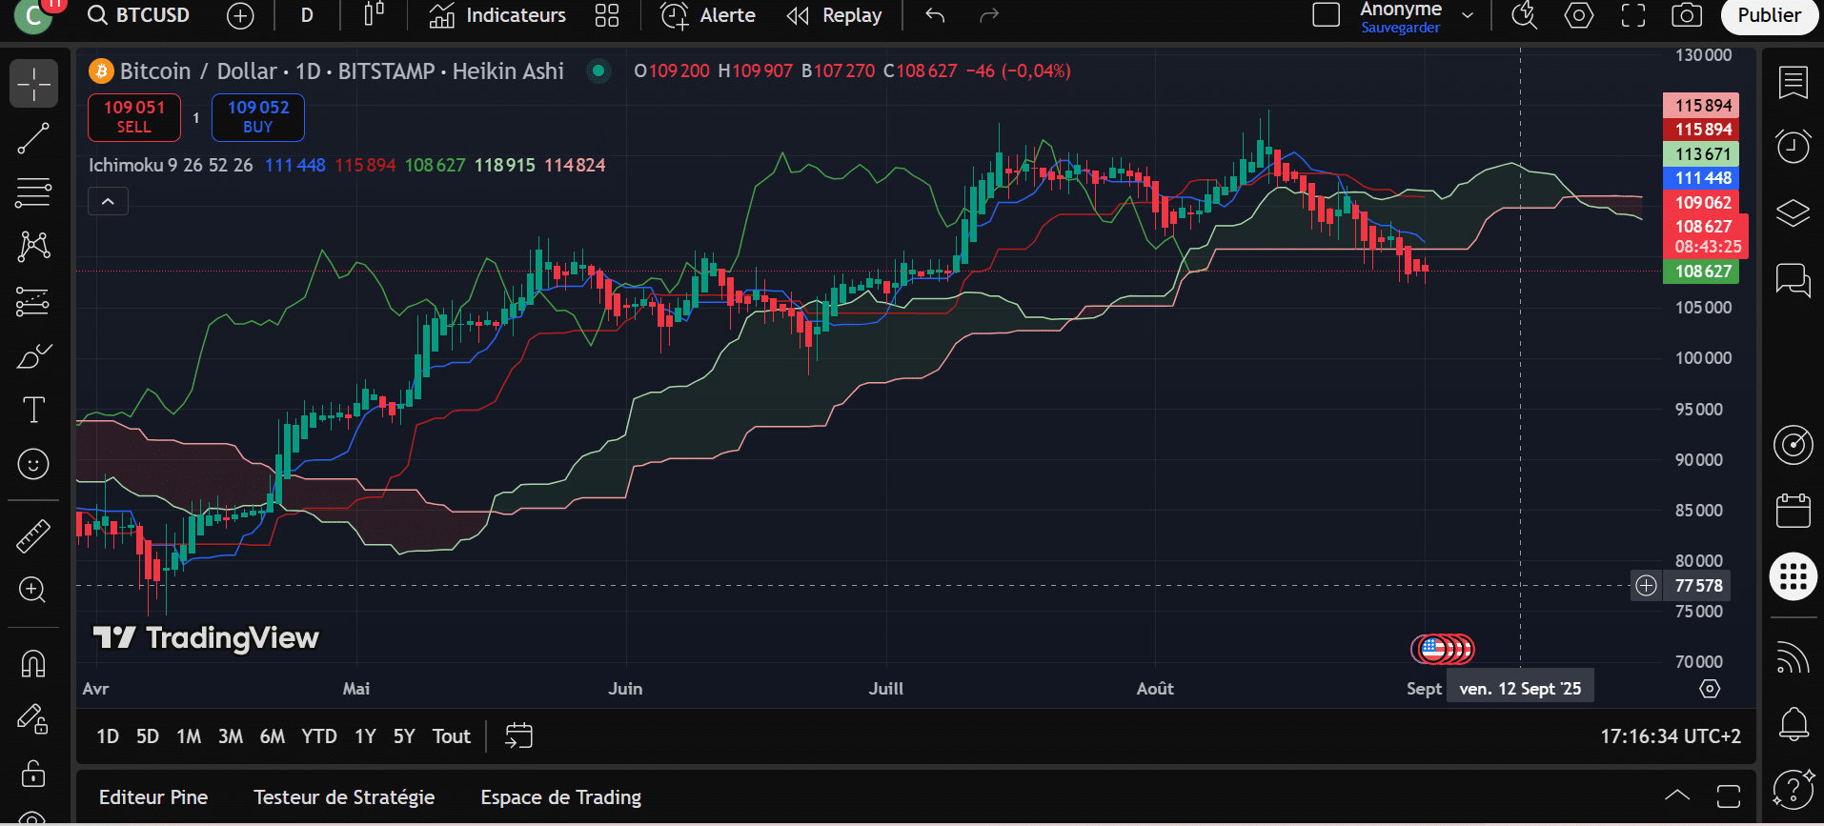Switch to the Testeur de Stratégie tab
The height and width of the screenshot is (826, 1824).
[x=344, y=797]
